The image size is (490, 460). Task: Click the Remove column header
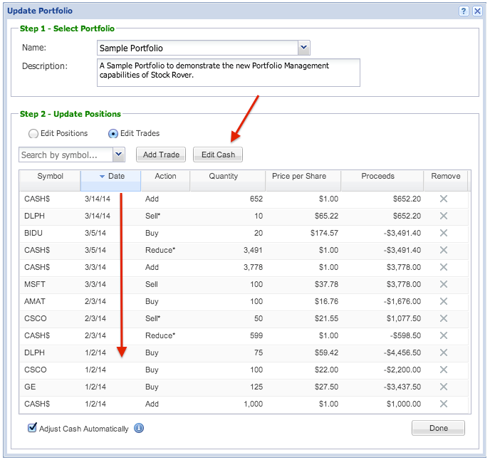pyautogui.click(x=446, y=181)
